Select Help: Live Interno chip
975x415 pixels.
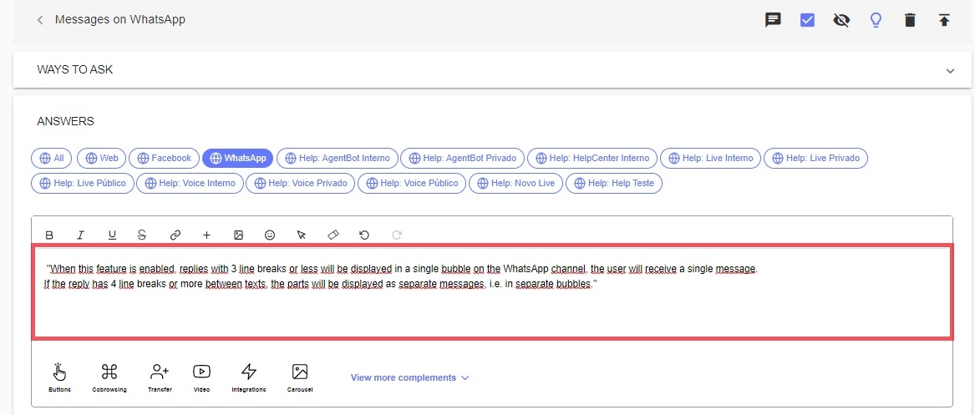coord(711,159)
